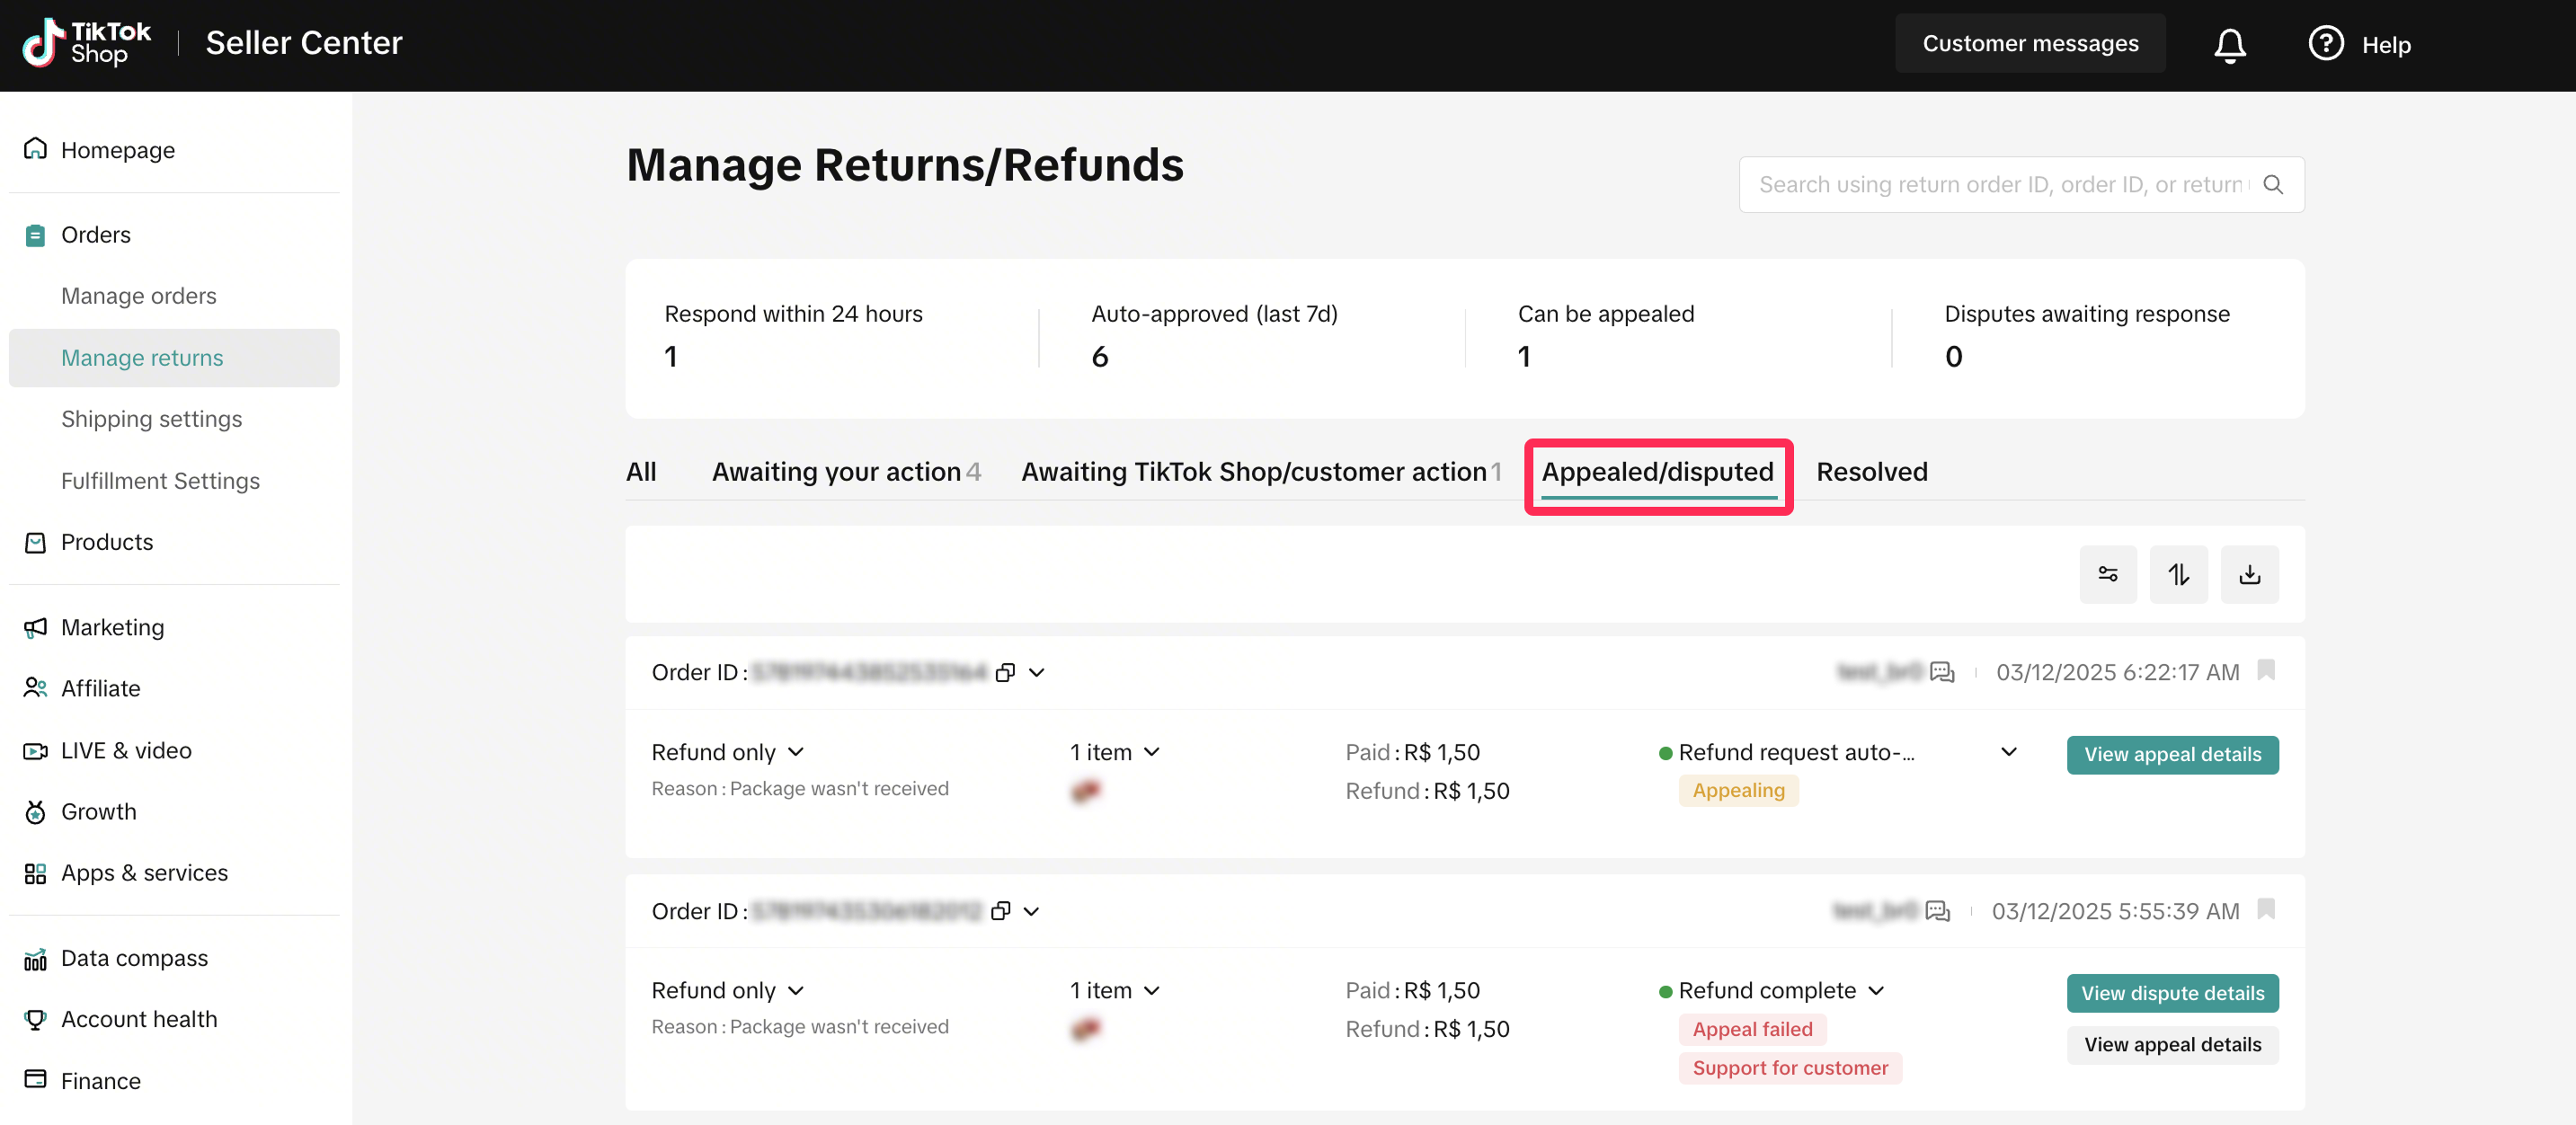This screenshot has width=2576, height=1125.
Task: Expand first order's Refund only dropdown
Action: [x=796, y=752]
